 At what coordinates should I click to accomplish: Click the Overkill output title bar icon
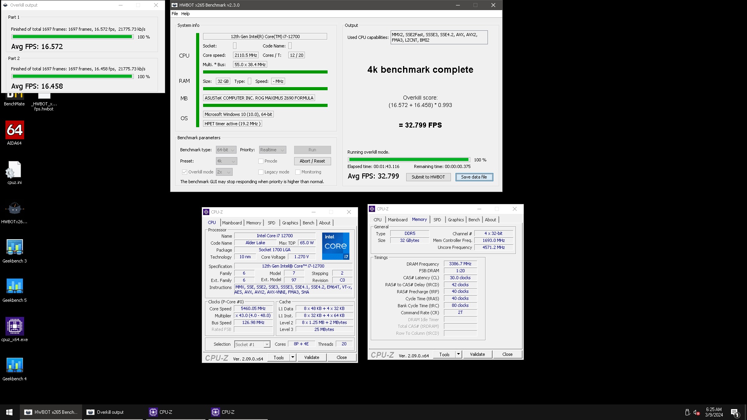tap(5, 5)
